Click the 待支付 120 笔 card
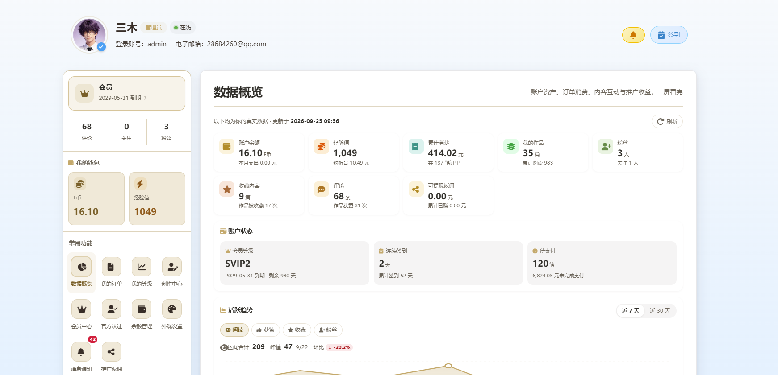Screen dimensions: 778x375 [602, 263]
